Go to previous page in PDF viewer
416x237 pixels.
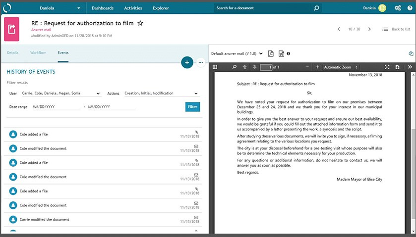click(x=244, y=67)
